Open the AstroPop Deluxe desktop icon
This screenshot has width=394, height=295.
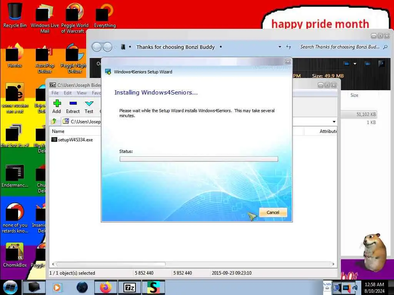[x=45, y=58]
